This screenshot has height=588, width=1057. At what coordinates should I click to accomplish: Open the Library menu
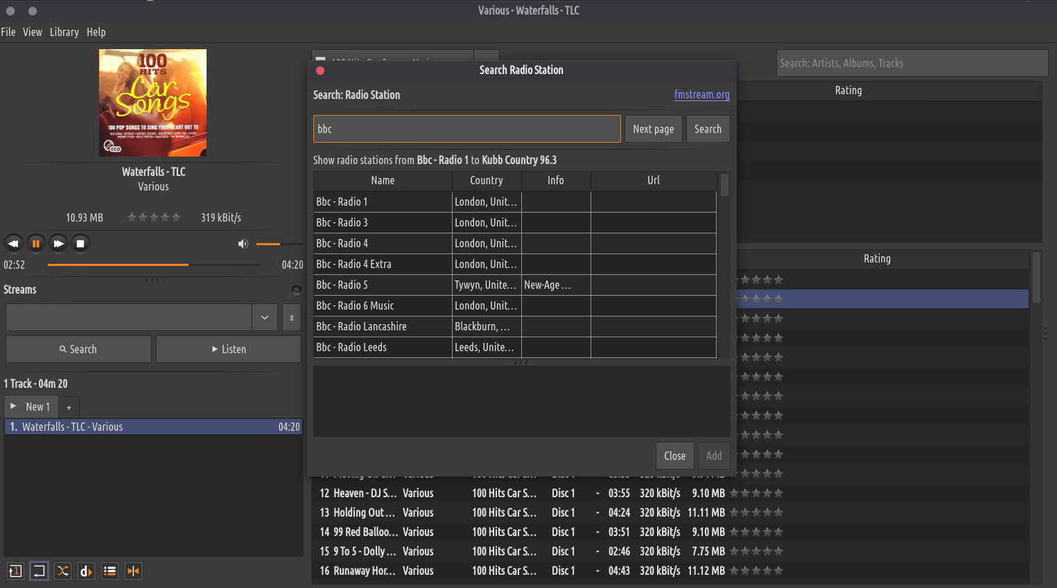[64, 32]
